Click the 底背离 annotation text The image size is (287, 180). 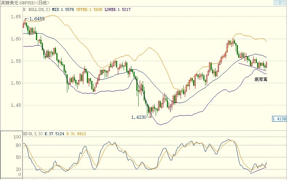point(261,79)
